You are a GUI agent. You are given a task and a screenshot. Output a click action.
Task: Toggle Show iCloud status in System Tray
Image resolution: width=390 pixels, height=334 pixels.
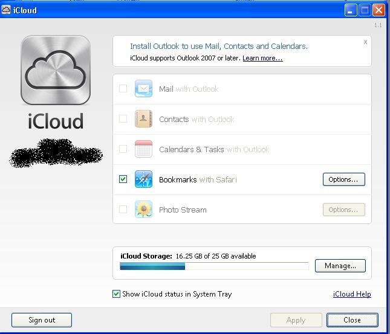117,294
